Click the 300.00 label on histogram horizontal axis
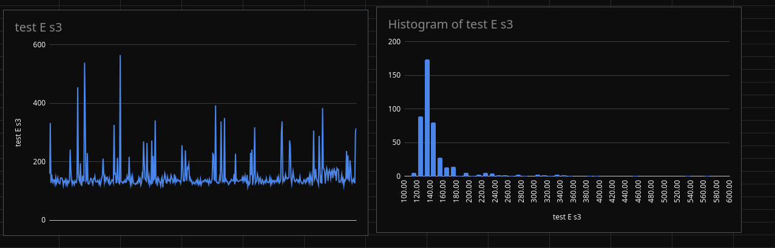Viewport: 775px width, 248px height. (535, 194)
